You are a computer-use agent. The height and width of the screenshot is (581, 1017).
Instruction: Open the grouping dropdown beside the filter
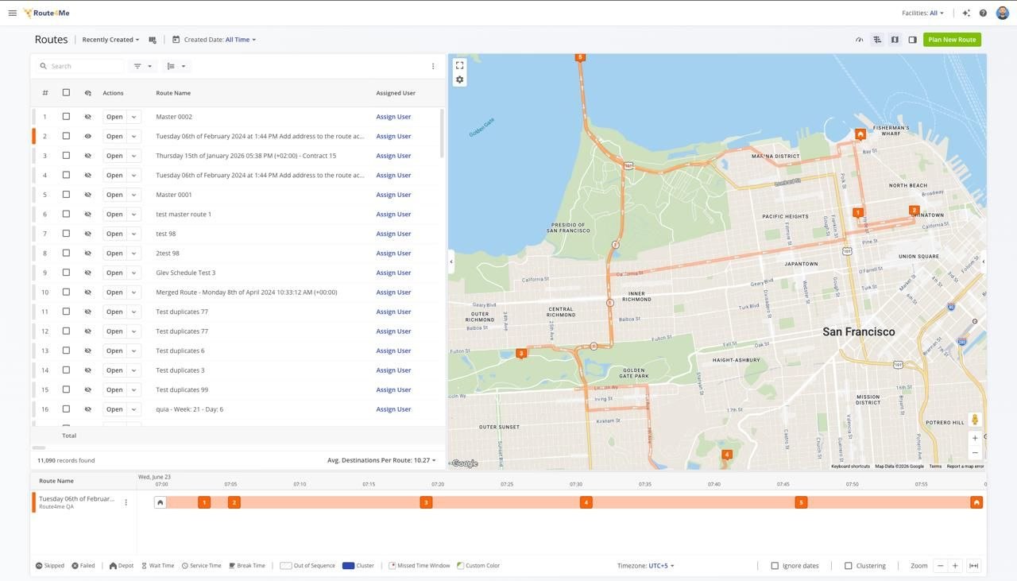pos(176,66)
